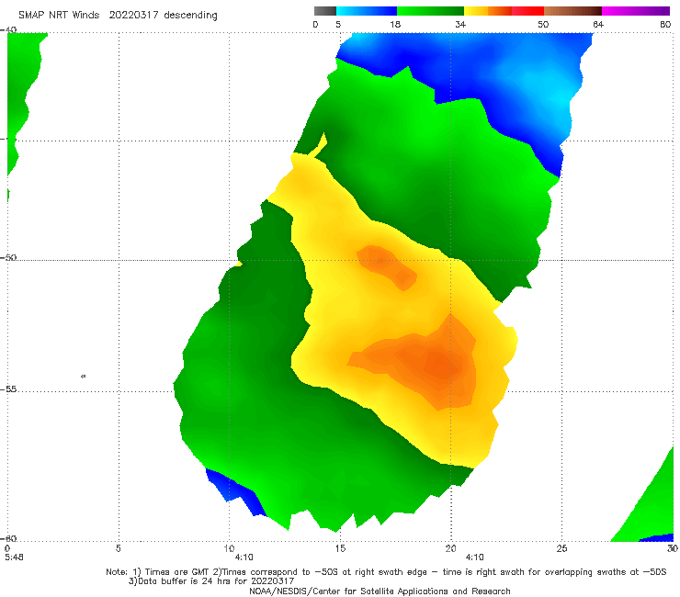Click the green segment of the color bar

pyautogui.click(x=430, y=11)
